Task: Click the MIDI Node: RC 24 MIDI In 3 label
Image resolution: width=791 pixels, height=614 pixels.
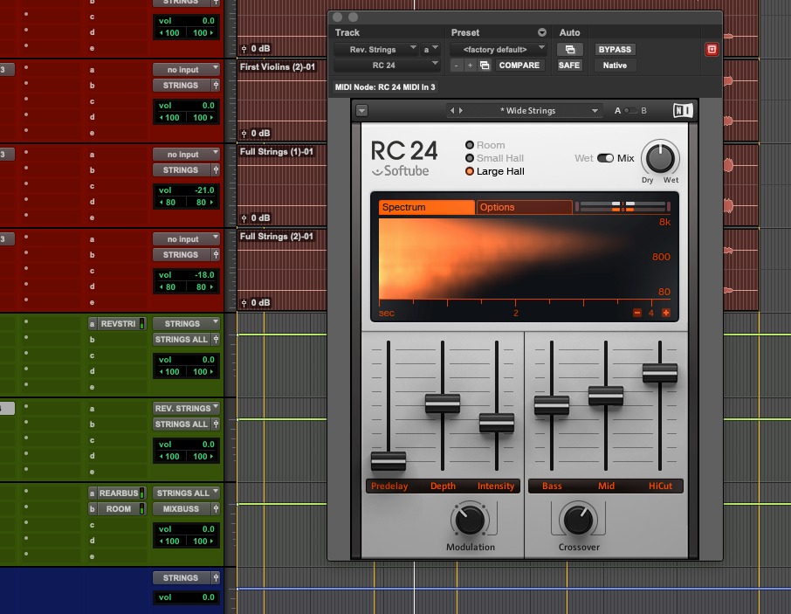Action: [385, 87]
